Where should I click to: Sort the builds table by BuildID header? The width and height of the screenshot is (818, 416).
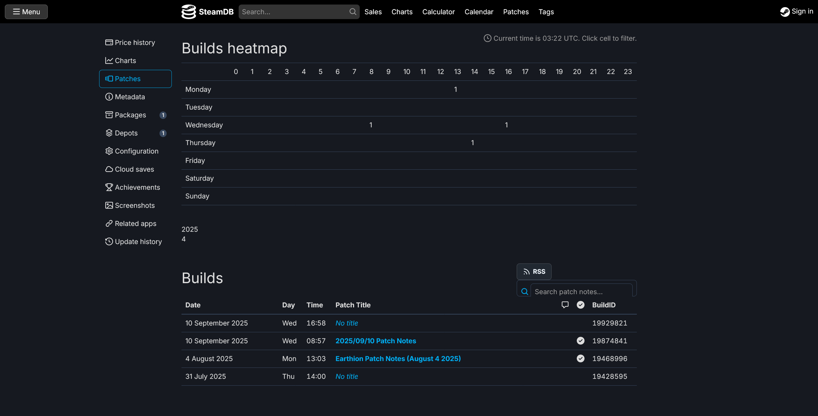pos(604,305)
